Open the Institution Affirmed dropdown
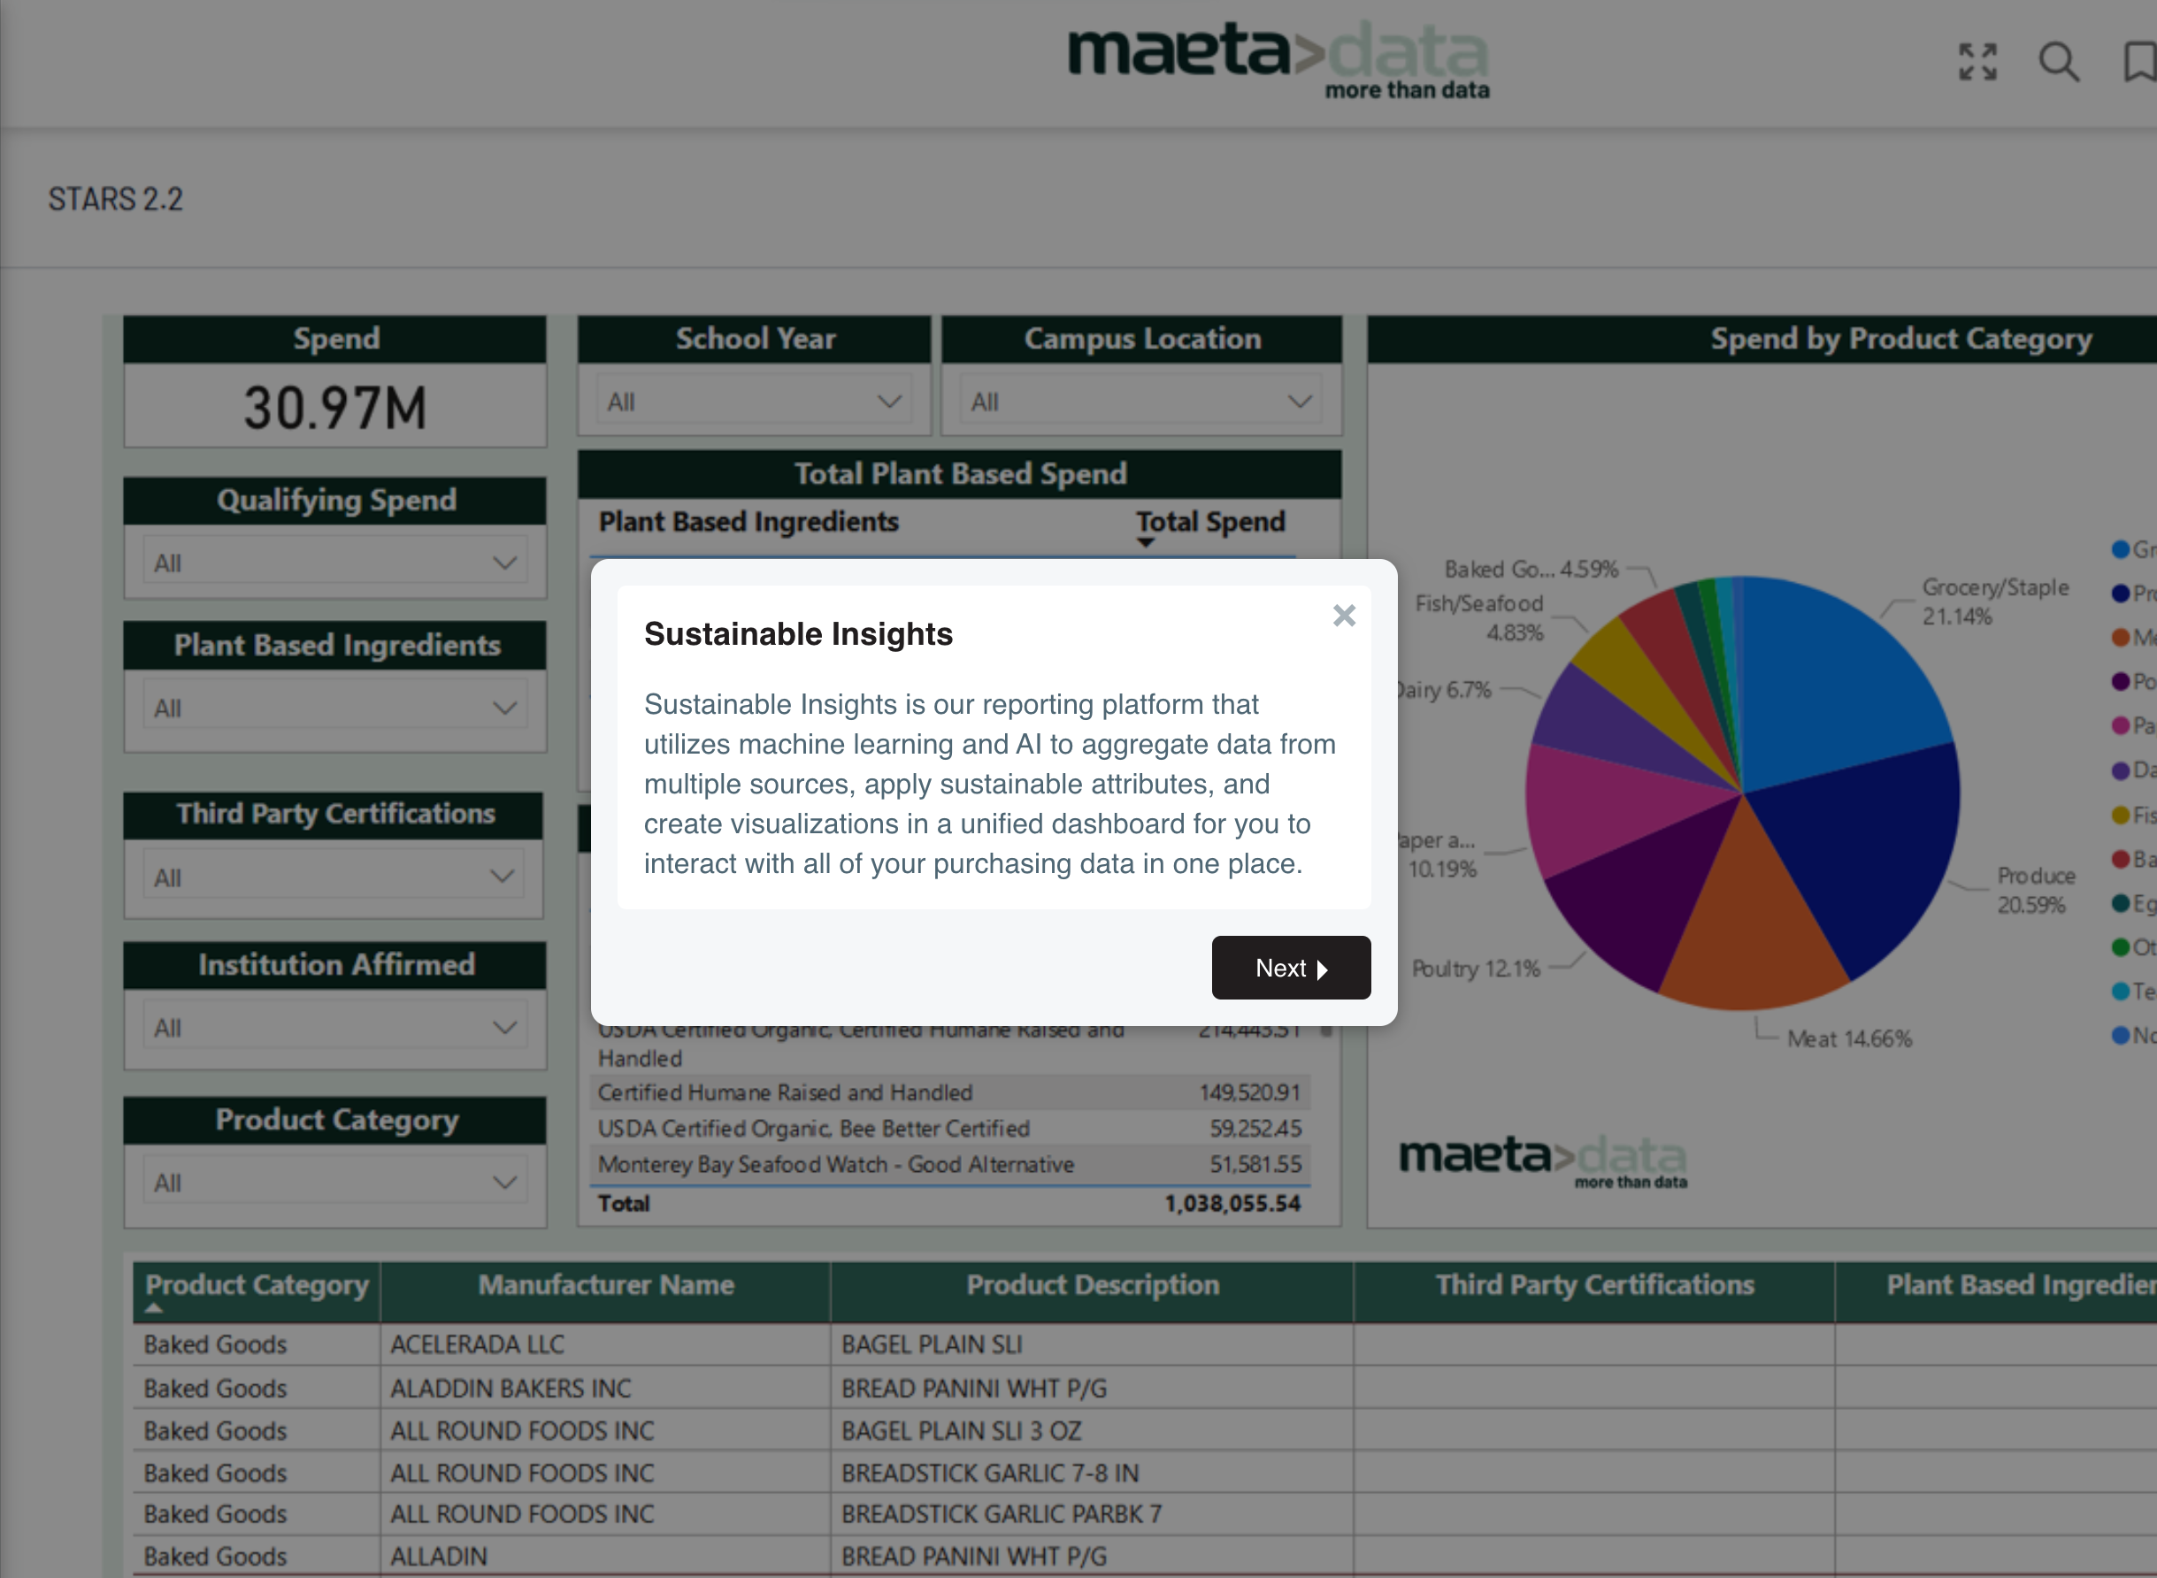The image size is (2157, 1578). click(334, 1028)
